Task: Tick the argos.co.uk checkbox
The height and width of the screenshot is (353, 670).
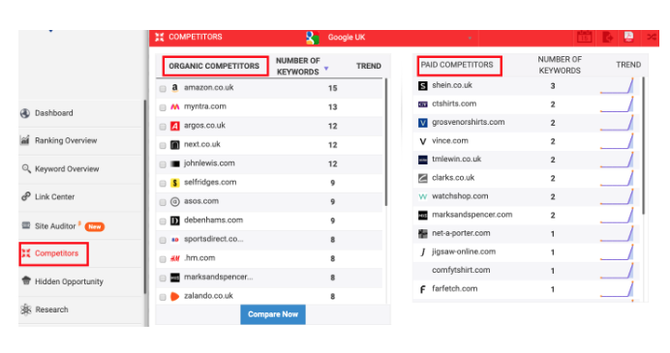Action: [163, 127]
